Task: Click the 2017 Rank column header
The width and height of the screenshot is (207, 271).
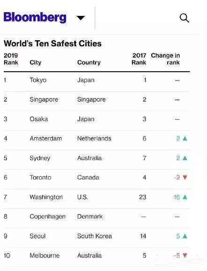Action: tap(139, 59)
